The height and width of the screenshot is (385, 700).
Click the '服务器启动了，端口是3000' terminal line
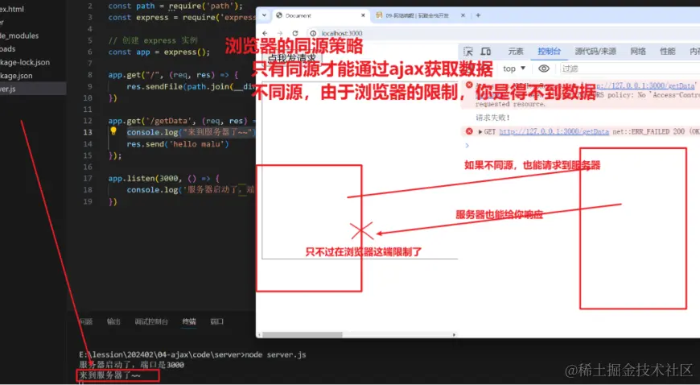pos(132,365)
